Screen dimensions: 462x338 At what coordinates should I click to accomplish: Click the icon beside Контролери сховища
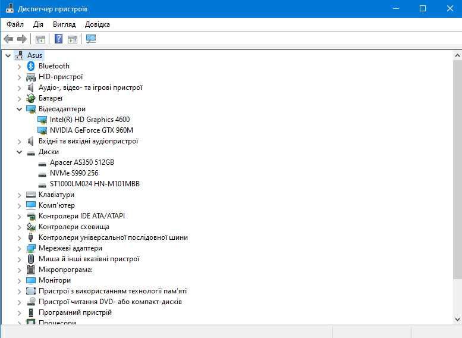coord(31,227)
